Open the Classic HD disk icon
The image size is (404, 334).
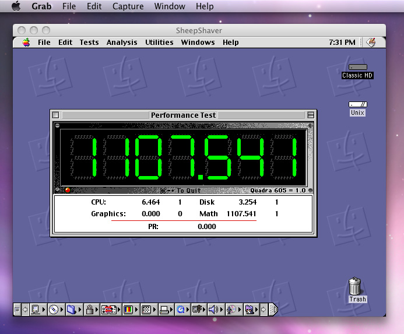click(357, 68)
